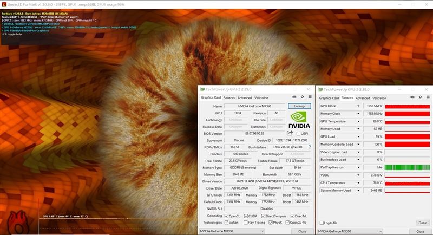Viewport: 433px width, 235px height.
Task: Open the hamburger menu in the window with Lookup
Action: click(x=309, y=97)
